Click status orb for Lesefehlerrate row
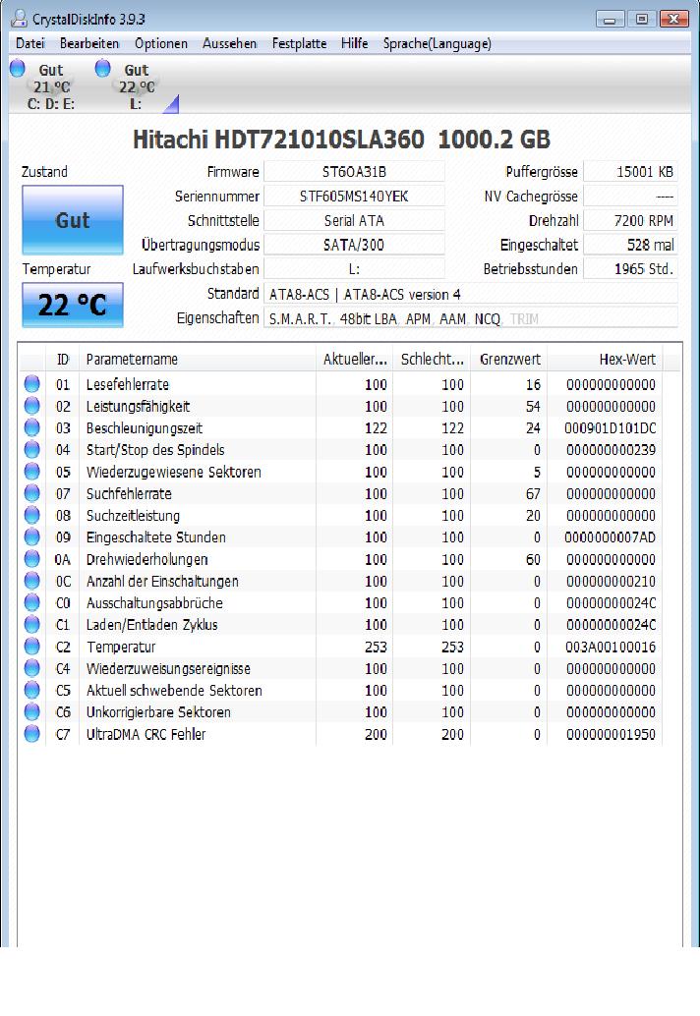This screenshot has width=700, height=1016. [31, 383]
